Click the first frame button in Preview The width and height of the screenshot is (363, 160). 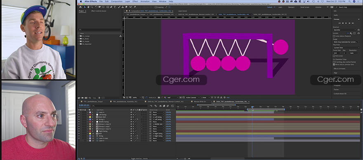[x=339, y=23]
